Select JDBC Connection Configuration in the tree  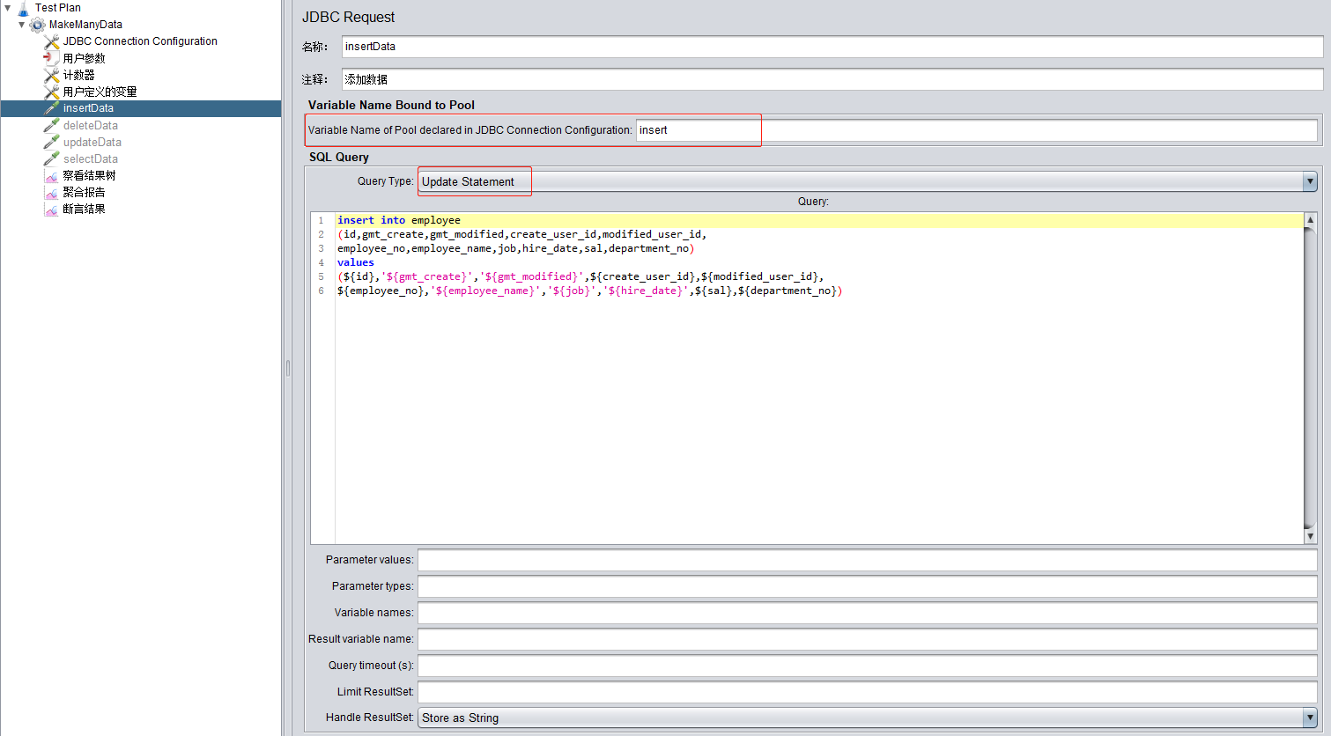140,41
